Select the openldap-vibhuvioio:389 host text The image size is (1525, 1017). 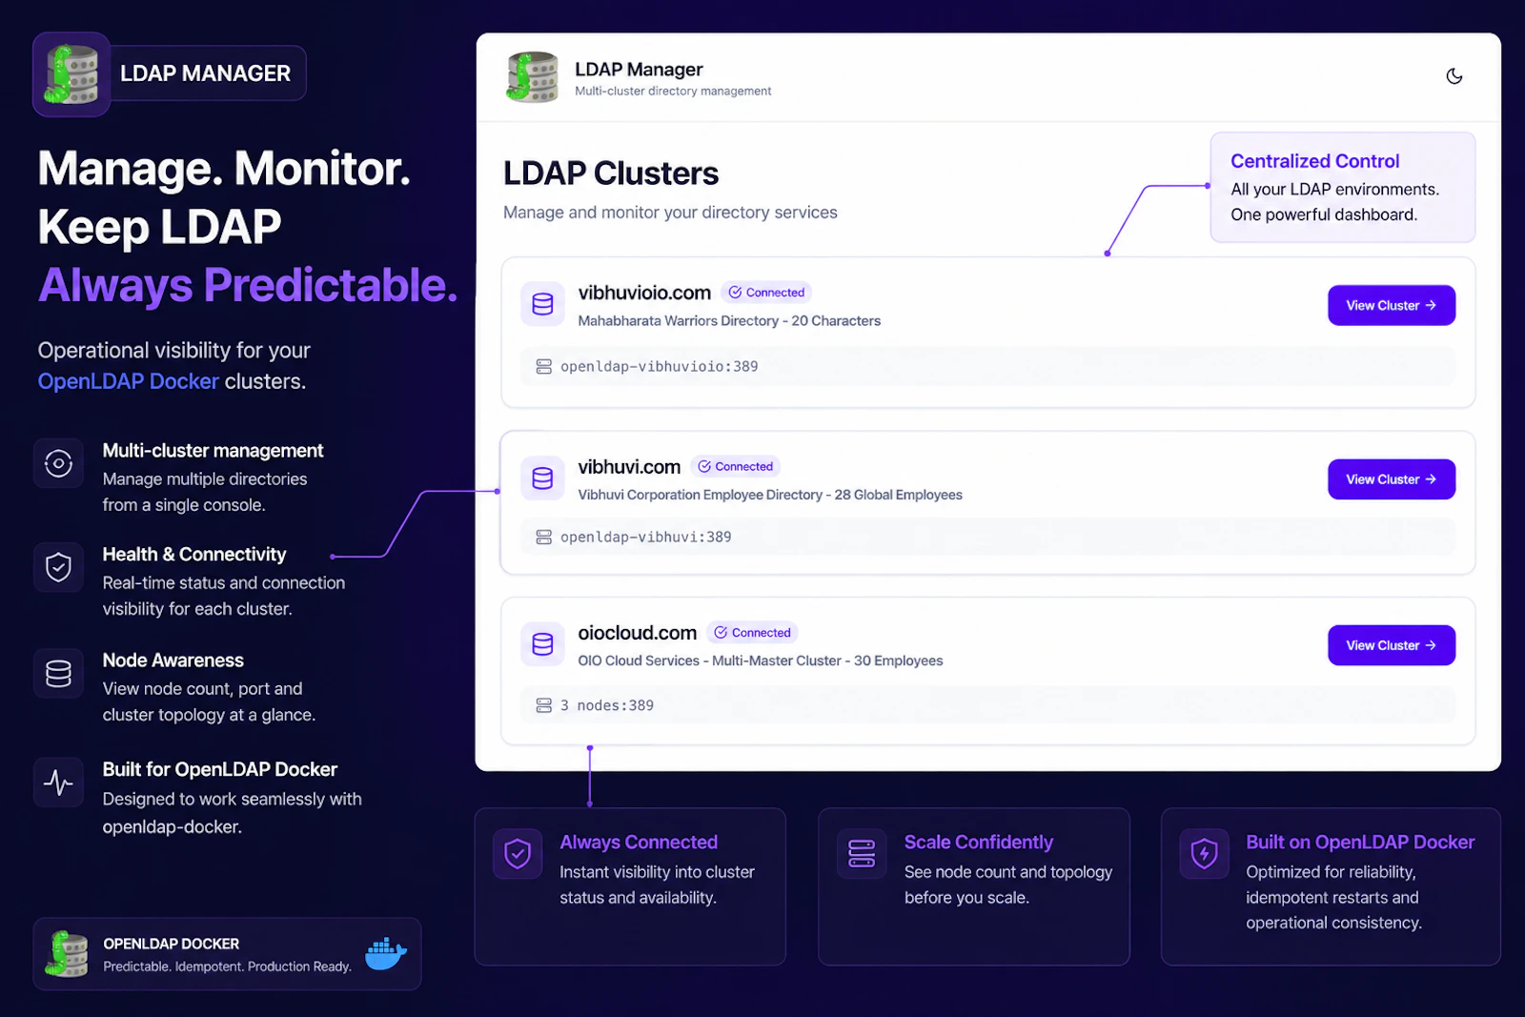(659, 366)
